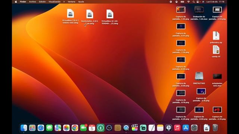Select Captura de pantalla...4.35.png thumbnail
Image resolution: width=239 pixels, height=134 pixels.
[217, 110]
